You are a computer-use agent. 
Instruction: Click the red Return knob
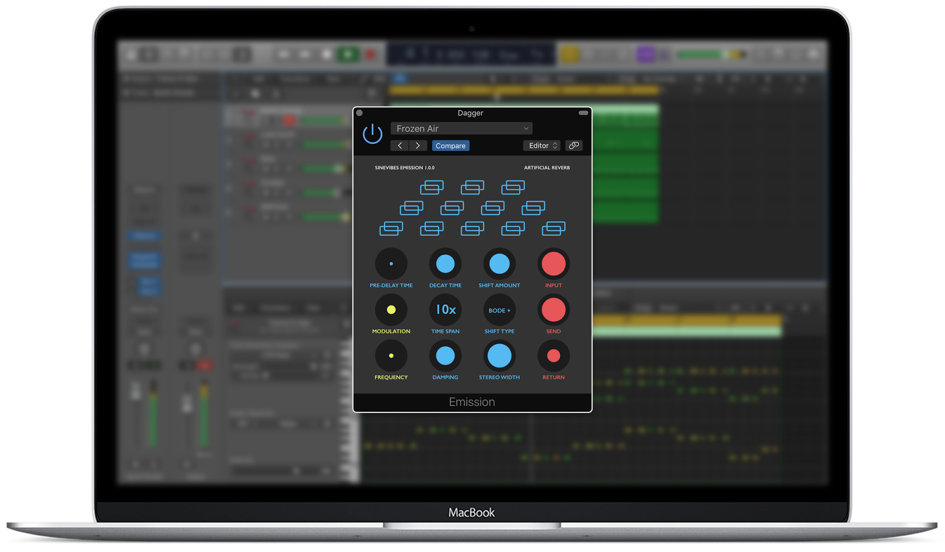553,356
